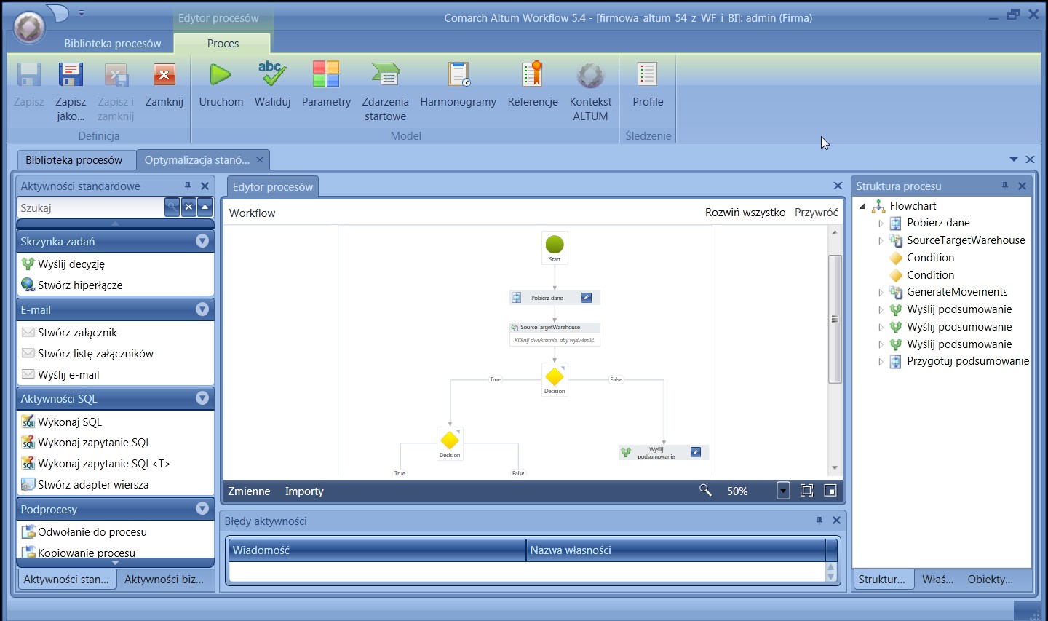1048x621 pixels.
Task: Open Zdarzenia startowe
Action: point(385,74)
